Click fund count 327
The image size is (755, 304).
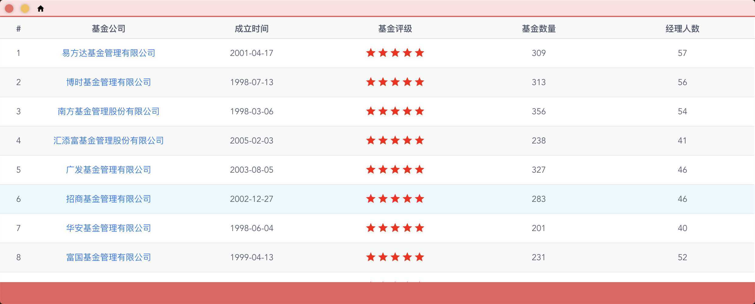(539, 170)
